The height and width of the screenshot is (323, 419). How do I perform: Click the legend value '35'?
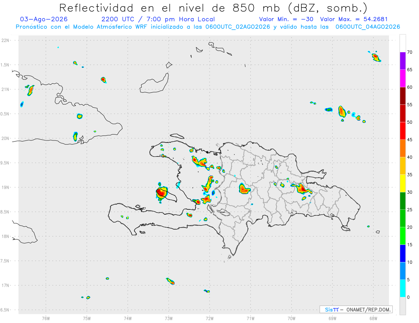tap(410, 175)
